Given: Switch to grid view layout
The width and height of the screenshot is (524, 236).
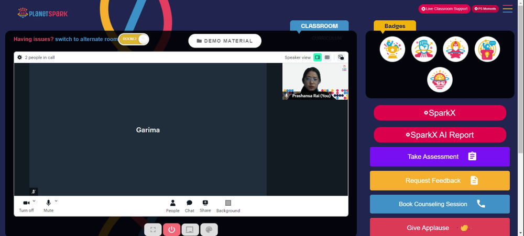Looking at the screenshot, I should tap(327, 57).
